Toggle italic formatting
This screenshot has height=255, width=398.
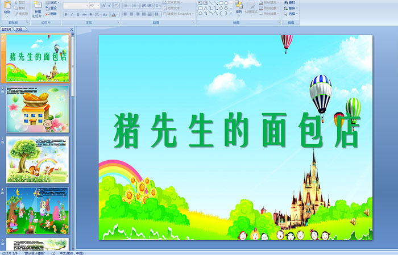pyautogui.click(x=71, y=14)
